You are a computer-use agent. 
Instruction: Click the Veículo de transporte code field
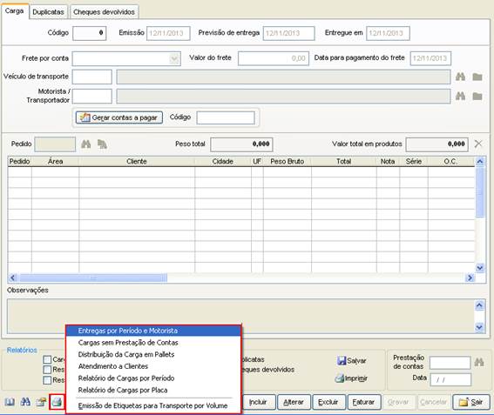pos(92,77)
